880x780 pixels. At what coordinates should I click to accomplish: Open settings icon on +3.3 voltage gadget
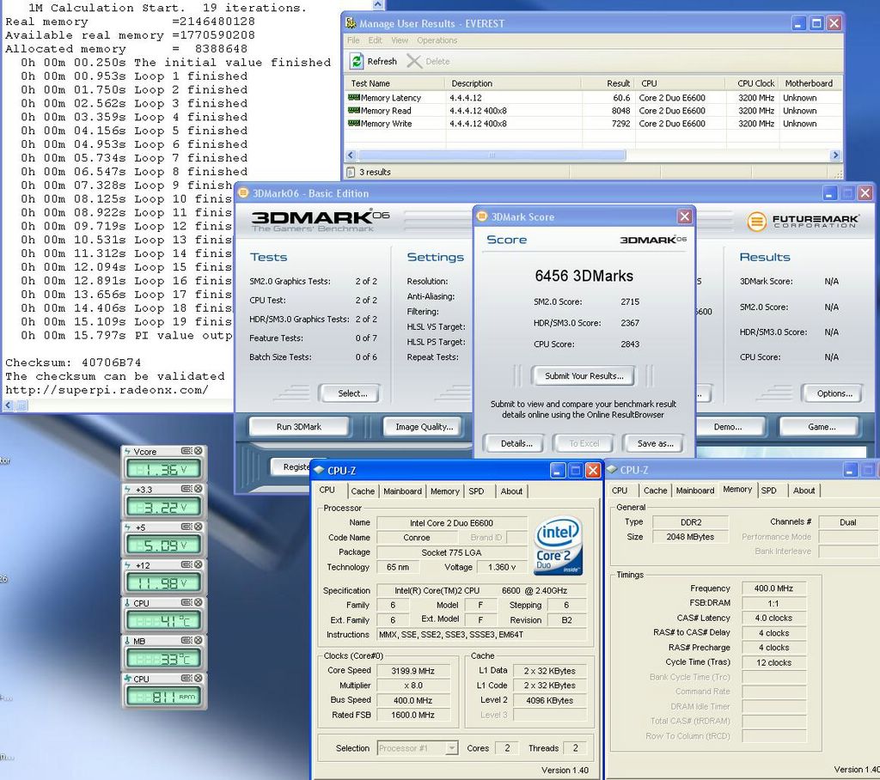click(x=186, y=489)
